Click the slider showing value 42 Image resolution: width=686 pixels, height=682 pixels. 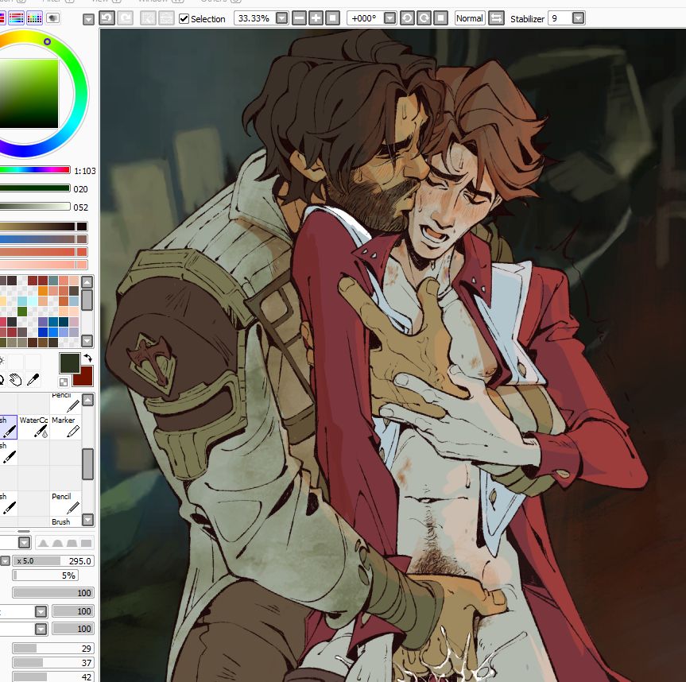click(x=52, y=676)
